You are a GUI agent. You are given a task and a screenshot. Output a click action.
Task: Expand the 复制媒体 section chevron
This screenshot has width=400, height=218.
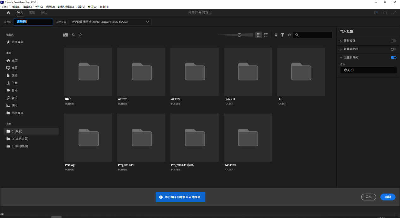(341, 41)
